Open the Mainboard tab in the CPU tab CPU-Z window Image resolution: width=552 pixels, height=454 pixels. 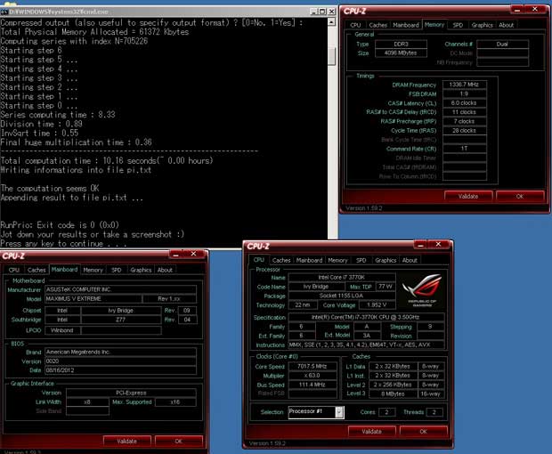pos(309,261)
